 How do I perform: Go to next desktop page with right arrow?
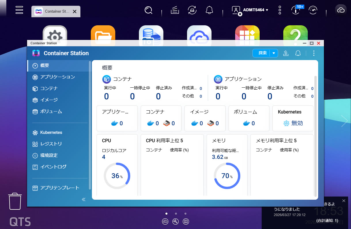[x=344, y=121]
